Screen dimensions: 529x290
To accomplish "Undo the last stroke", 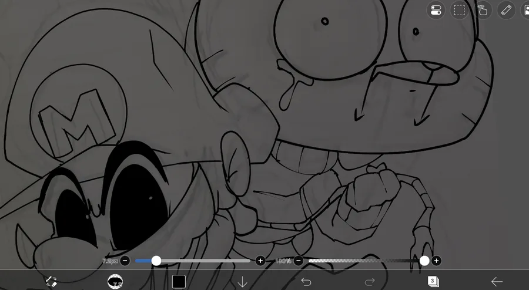I will 306,282.
